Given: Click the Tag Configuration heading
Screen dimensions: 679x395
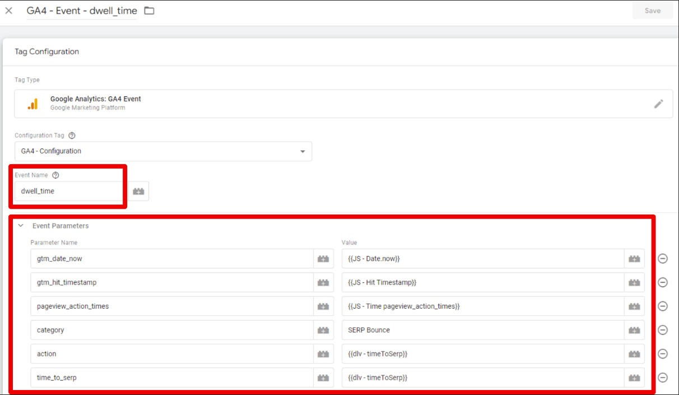Looking at the screenshot, I should [x=47, y=52].
